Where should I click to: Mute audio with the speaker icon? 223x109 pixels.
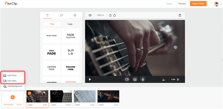pyautogui.click(x=90, y=15)
